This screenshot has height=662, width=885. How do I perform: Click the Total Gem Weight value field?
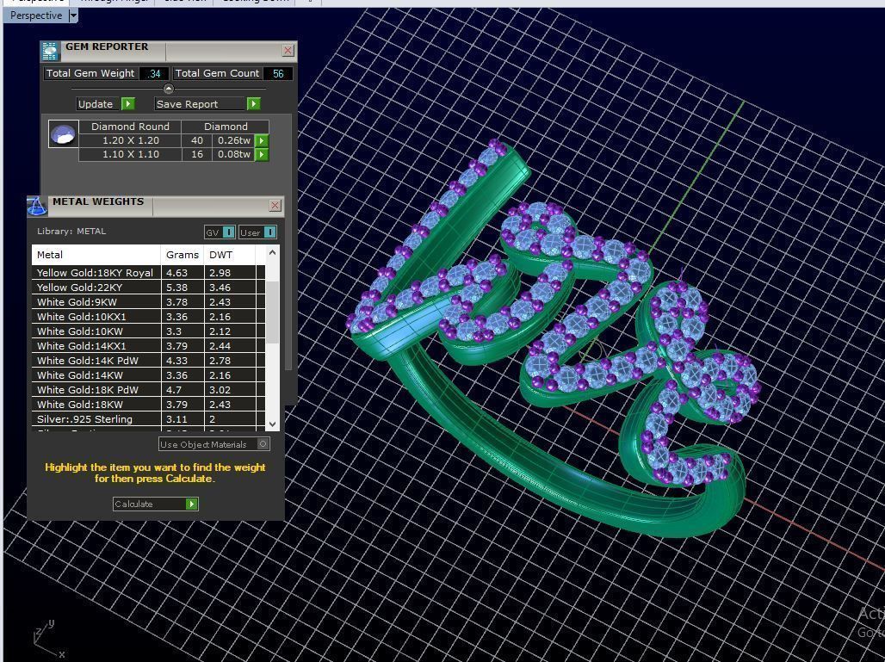(153, 73)
